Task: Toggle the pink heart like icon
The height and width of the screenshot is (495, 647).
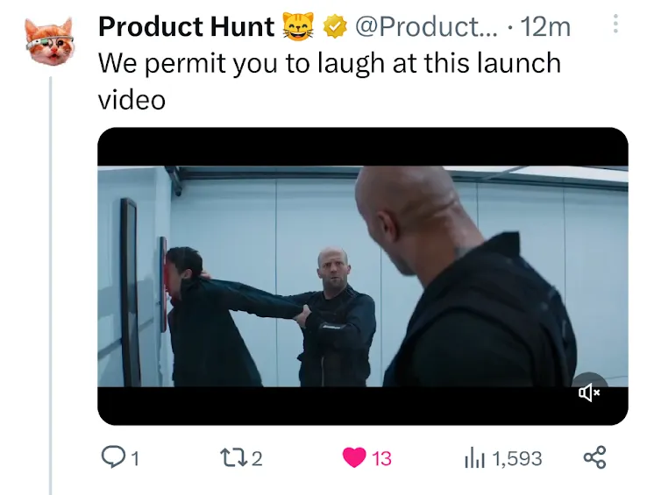Action: 353,457
